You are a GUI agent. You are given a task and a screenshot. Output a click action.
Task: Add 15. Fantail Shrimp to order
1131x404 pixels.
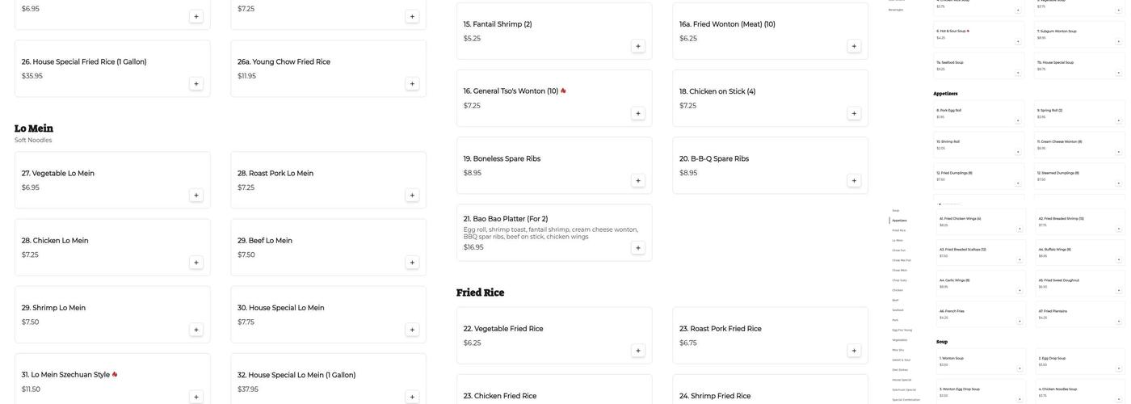638,46
